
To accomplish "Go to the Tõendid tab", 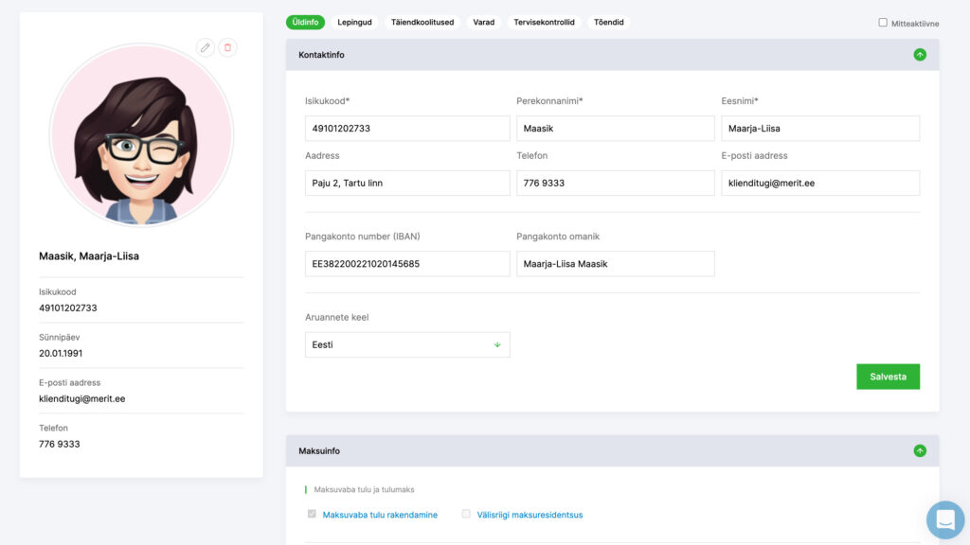I will (x=609, y=23).
